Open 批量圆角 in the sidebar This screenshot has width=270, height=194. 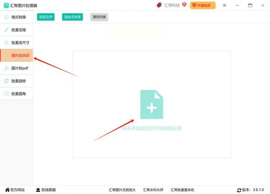click(16, 94)
